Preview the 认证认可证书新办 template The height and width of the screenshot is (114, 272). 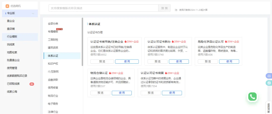click(158, 62)
